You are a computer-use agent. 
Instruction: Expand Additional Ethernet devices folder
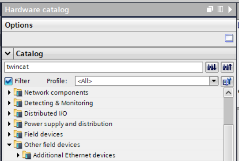coord(18,155)
